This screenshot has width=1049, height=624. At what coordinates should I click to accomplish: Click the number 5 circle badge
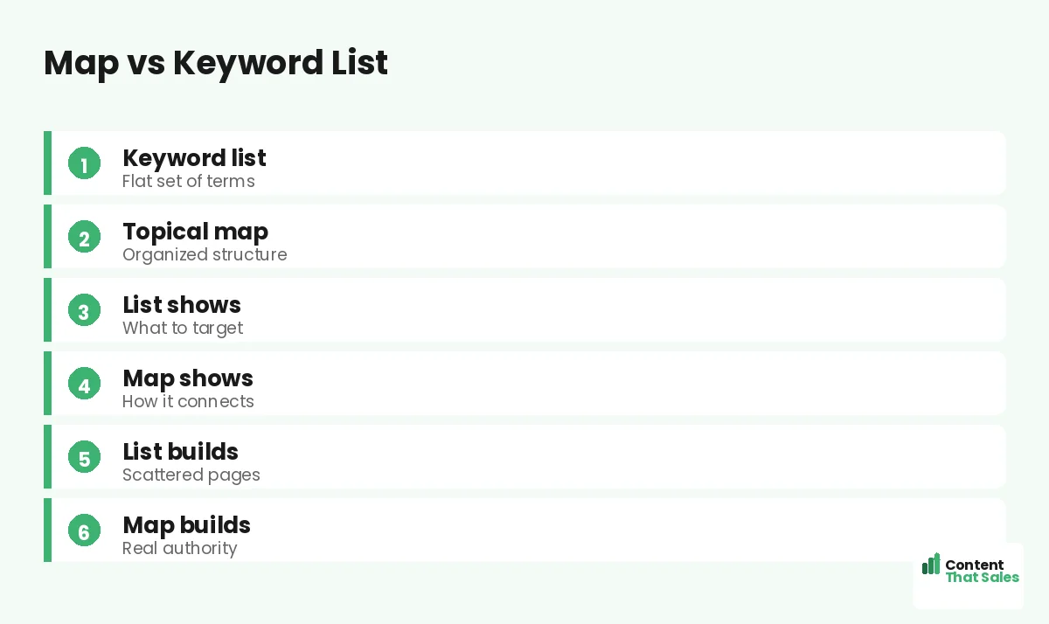84,458
